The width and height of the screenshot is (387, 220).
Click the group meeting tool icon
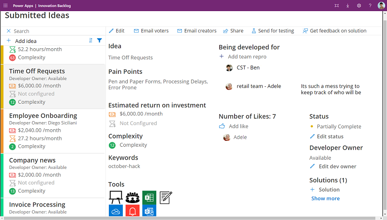tap(133, 198)
